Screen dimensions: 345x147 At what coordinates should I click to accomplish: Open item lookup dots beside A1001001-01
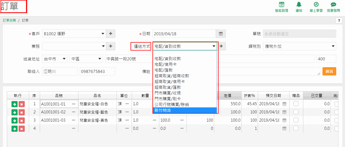(73, 104)
